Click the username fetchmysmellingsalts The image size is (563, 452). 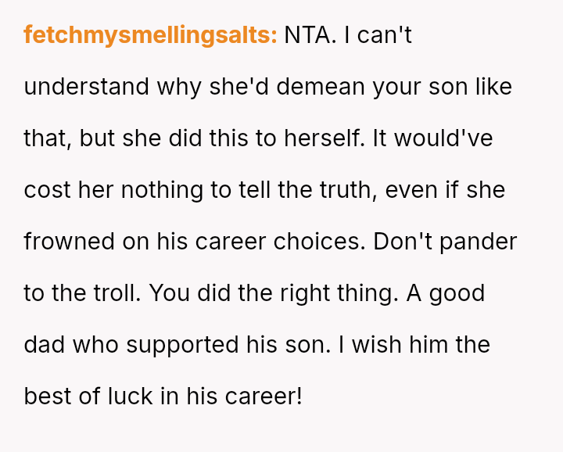(150, 35)
